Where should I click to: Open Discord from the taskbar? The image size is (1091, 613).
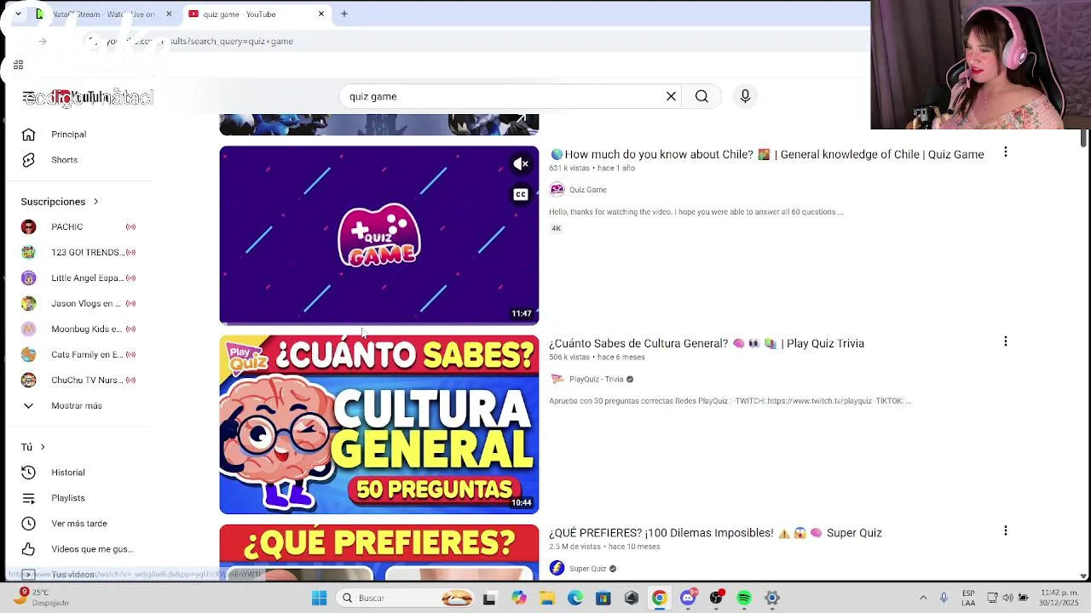pos(689,598)
